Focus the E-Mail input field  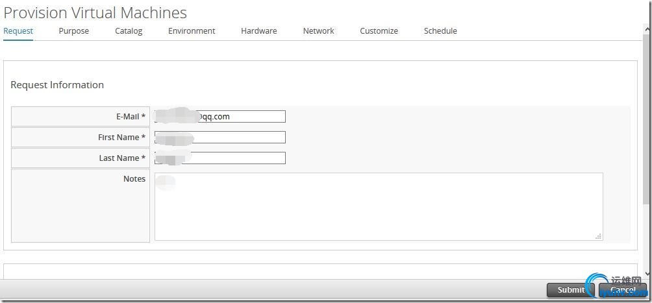click(x=220, y=116)
